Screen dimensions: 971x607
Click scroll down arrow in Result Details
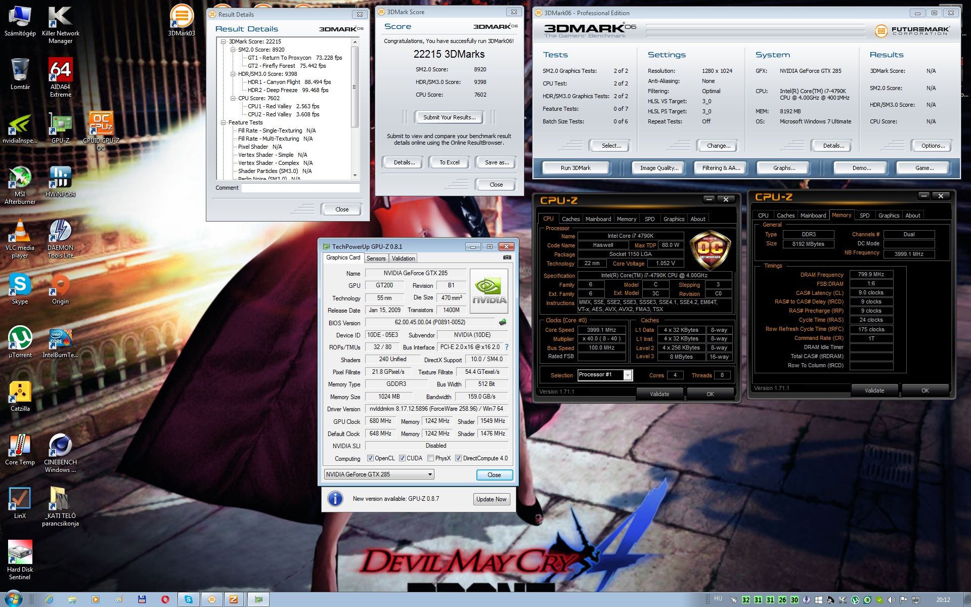(355, 175)
